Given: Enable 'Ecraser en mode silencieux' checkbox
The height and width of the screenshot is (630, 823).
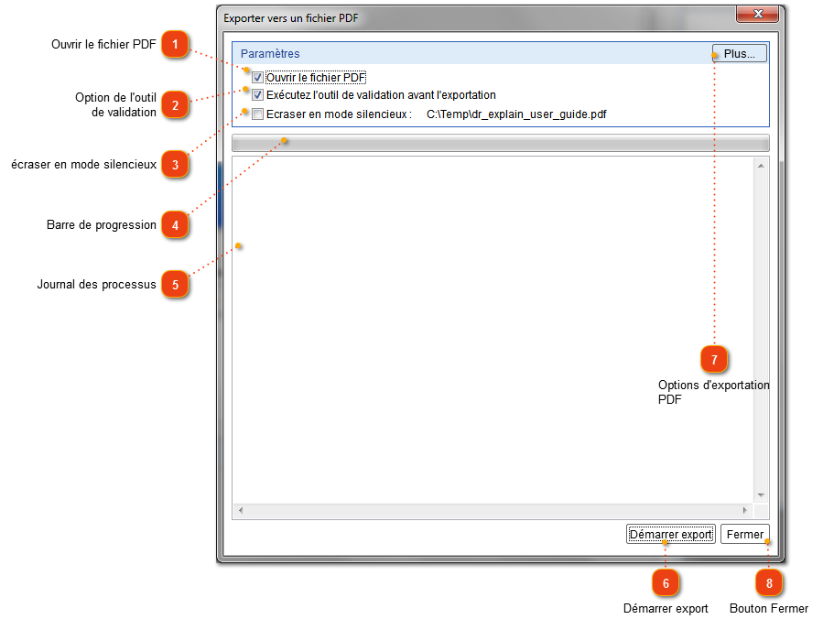Looking at the screenshot, I should coord(257,114).
